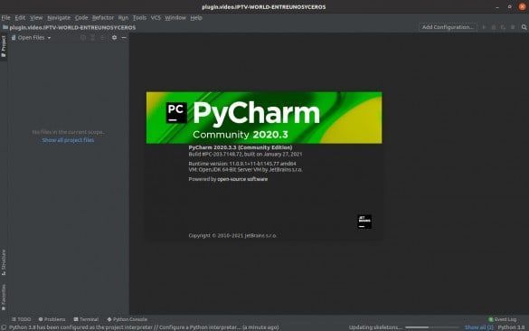
Task: Click the Show all (2) background tasks link
Action: click(x=478, y=327)
